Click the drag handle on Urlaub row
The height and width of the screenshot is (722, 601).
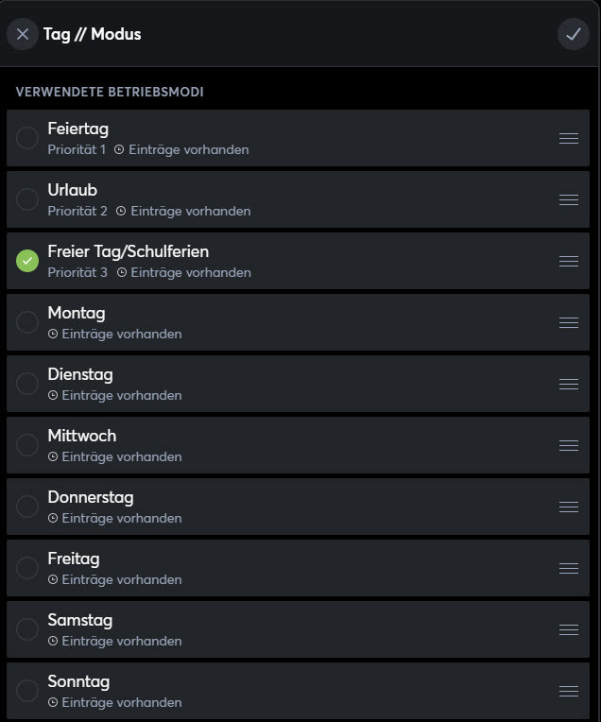point(569,199)
